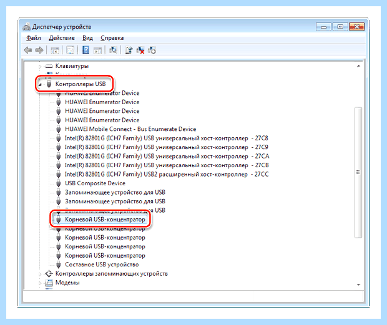Expand the Модемы category arrow

(x=40, y=283)
